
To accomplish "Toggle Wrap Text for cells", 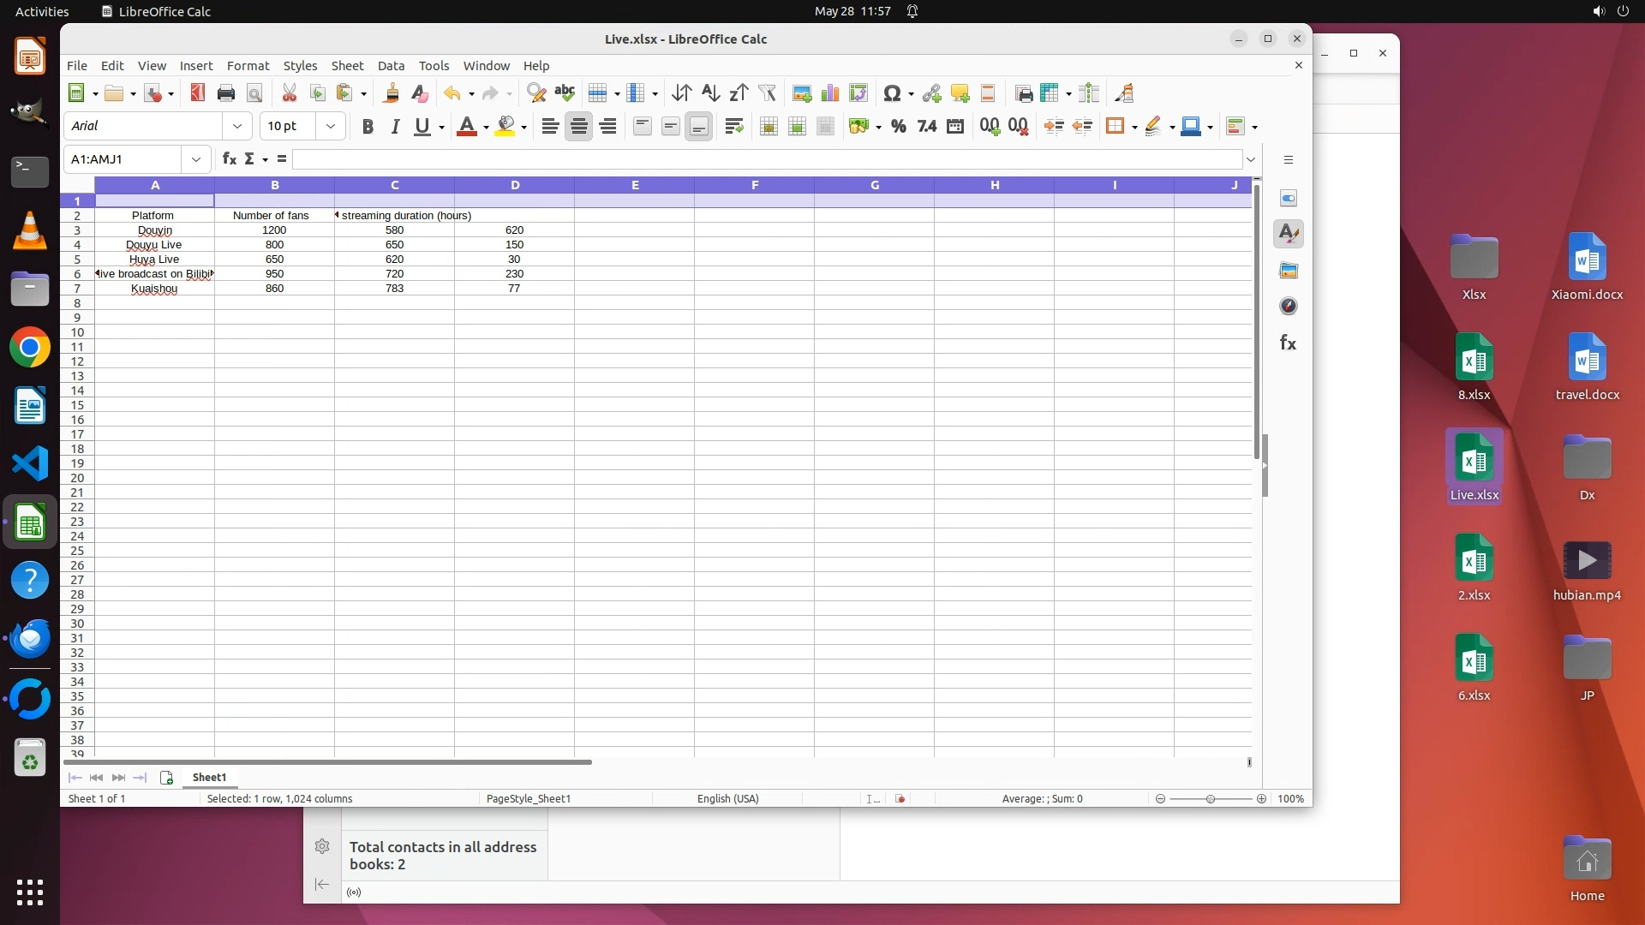I will [x=733, y=127].
